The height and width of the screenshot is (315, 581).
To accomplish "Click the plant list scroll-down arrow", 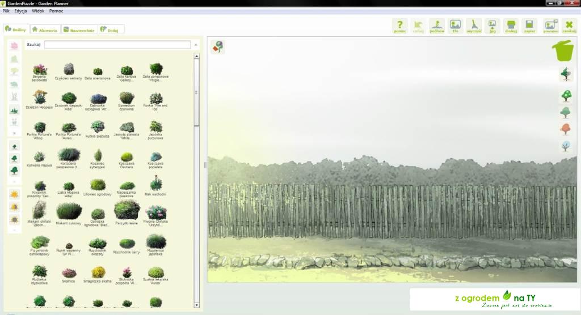I will pos(197,307).
